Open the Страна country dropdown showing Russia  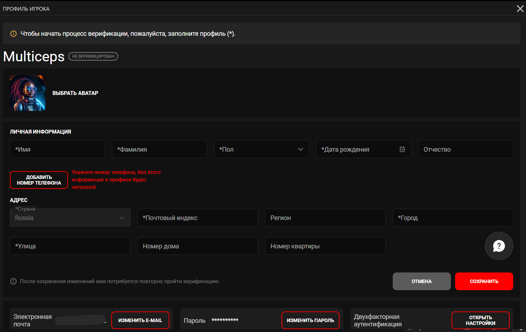pos(70,218)
